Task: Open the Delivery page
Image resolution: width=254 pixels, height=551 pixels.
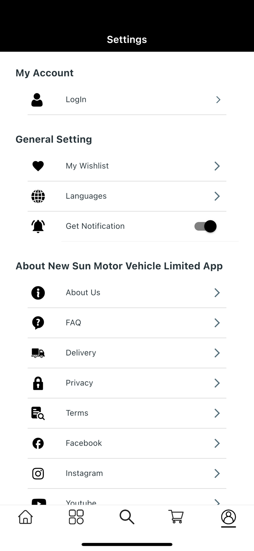Action: 81,353
